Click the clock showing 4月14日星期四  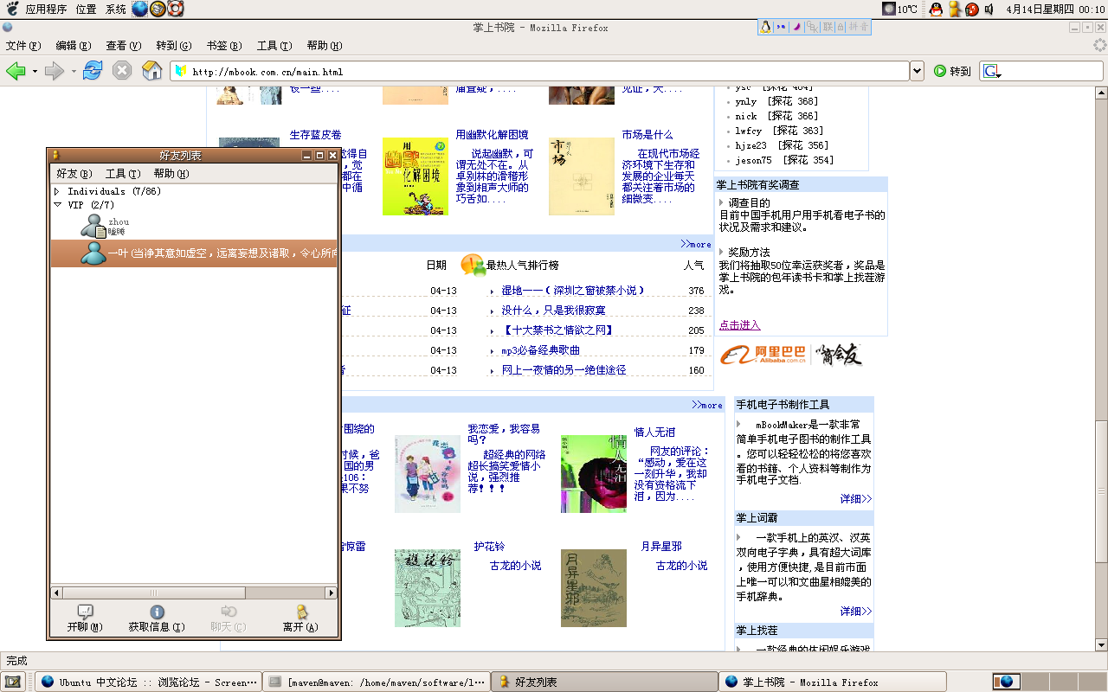[1056, 9]
